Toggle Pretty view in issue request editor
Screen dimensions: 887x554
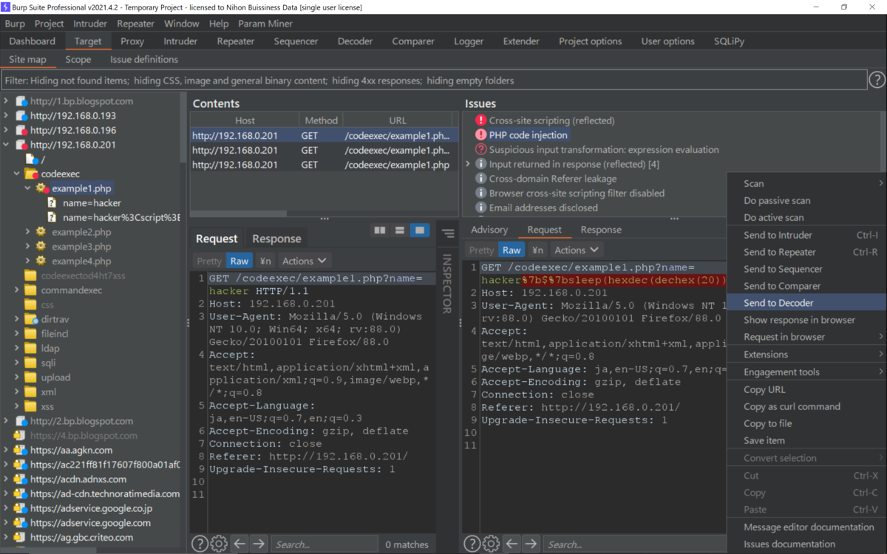click(481, 250)
